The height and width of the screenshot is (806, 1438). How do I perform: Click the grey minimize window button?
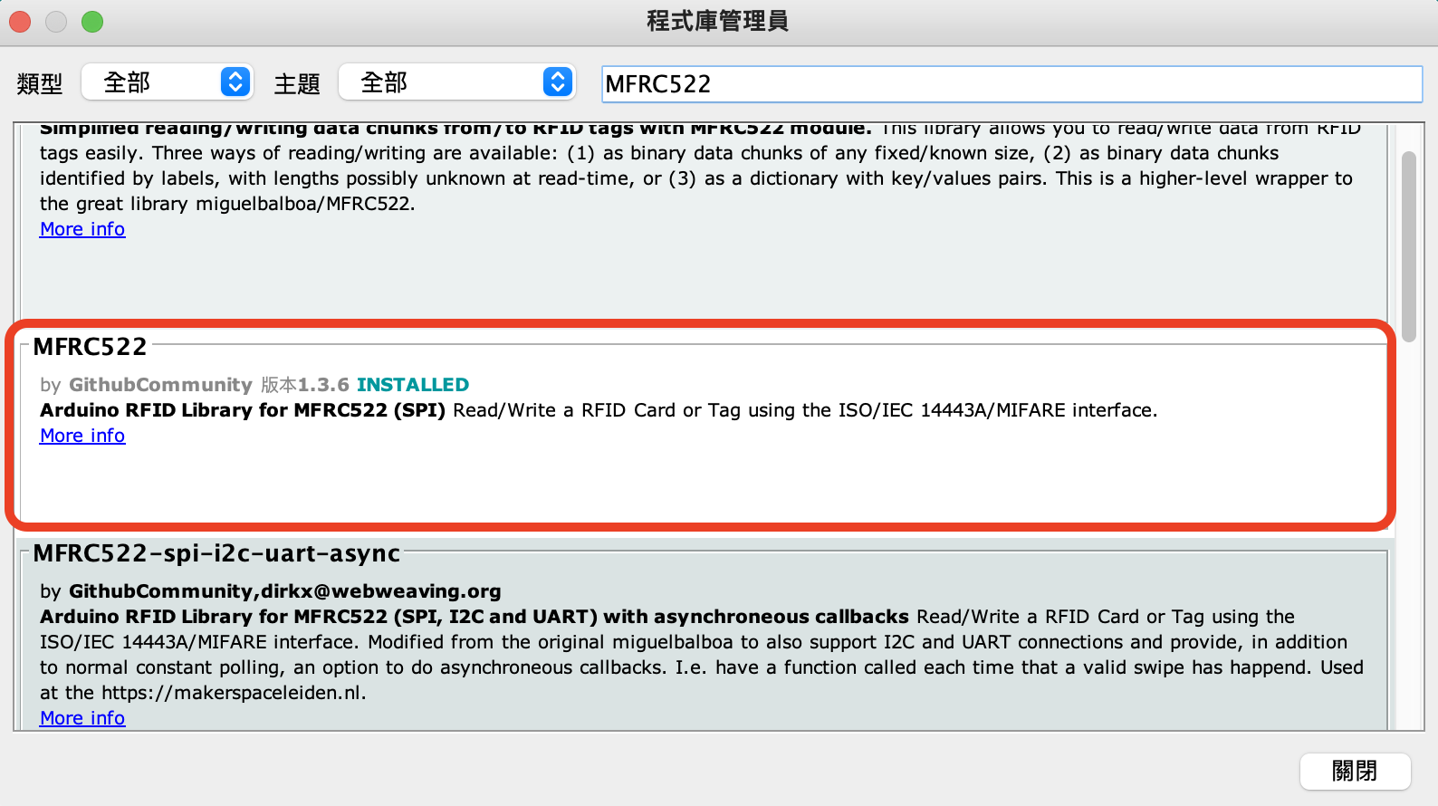56,22
